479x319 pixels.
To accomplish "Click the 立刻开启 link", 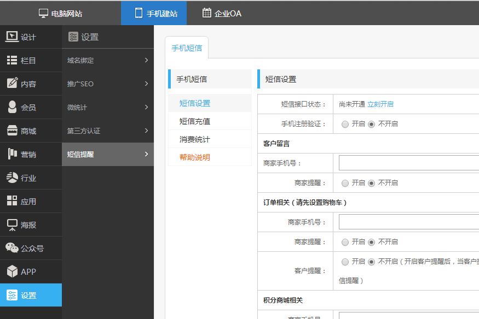I will [x=380, y=104].
